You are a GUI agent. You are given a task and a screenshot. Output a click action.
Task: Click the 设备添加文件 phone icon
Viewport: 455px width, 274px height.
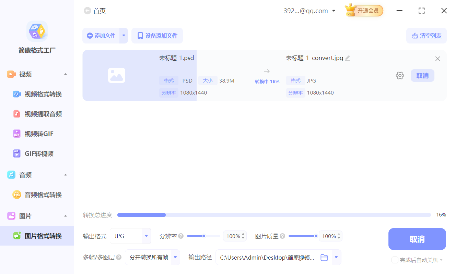tap(140, 35)
